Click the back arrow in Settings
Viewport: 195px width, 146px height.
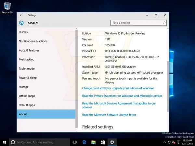[x=21, y=15]
